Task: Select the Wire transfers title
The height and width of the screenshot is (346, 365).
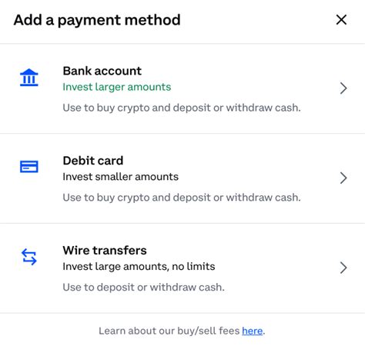Action: [x=105, y=251]
